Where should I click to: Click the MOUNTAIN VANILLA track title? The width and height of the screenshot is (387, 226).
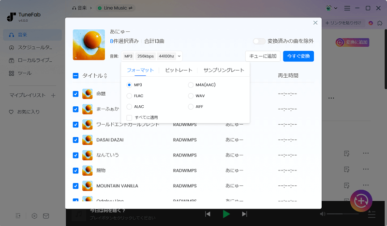click(x=117, y=186)
